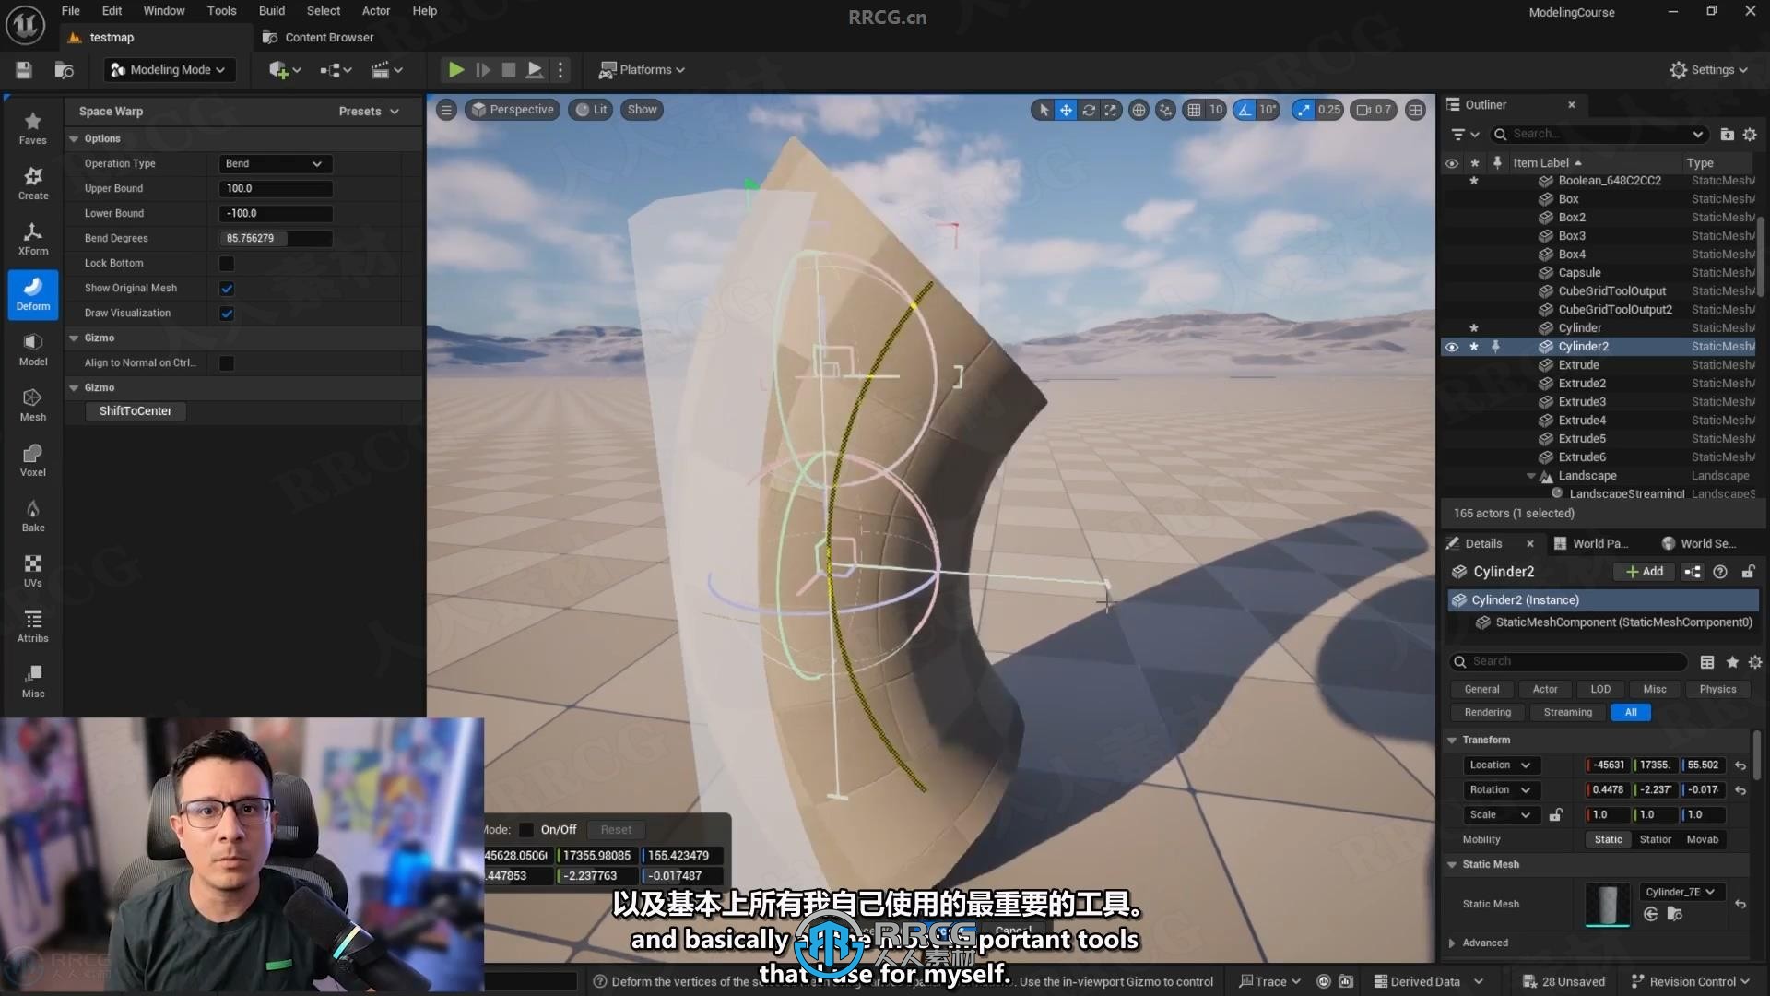This screenshot has height=996, width=1770.
Task: Open the Model tool category
Action: [33, 350]
